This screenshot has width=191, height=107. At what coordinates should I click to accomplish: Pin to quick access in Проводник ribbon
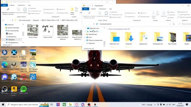click(x=89, y=15)
